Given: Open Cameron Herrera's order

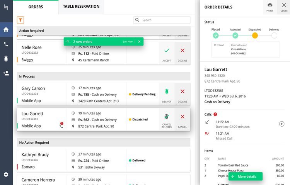Looking at the screenshot, I should pos(104,180).
